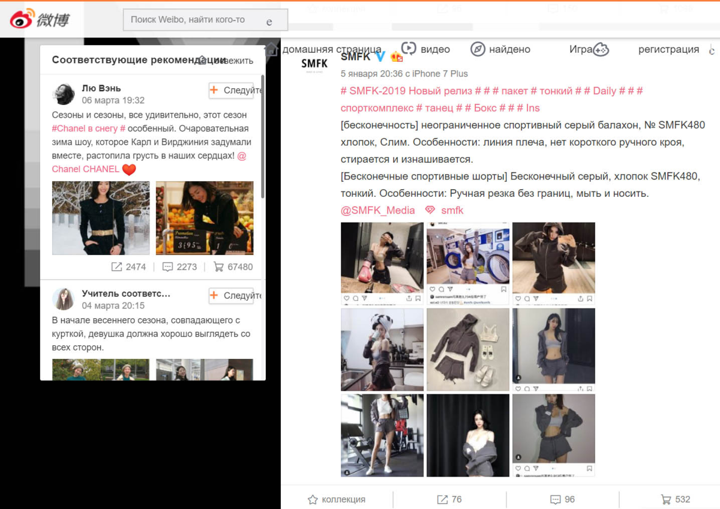Open the @SMFK_Media profile link
The image size is (720, 509).
click(x=378, y=210)
